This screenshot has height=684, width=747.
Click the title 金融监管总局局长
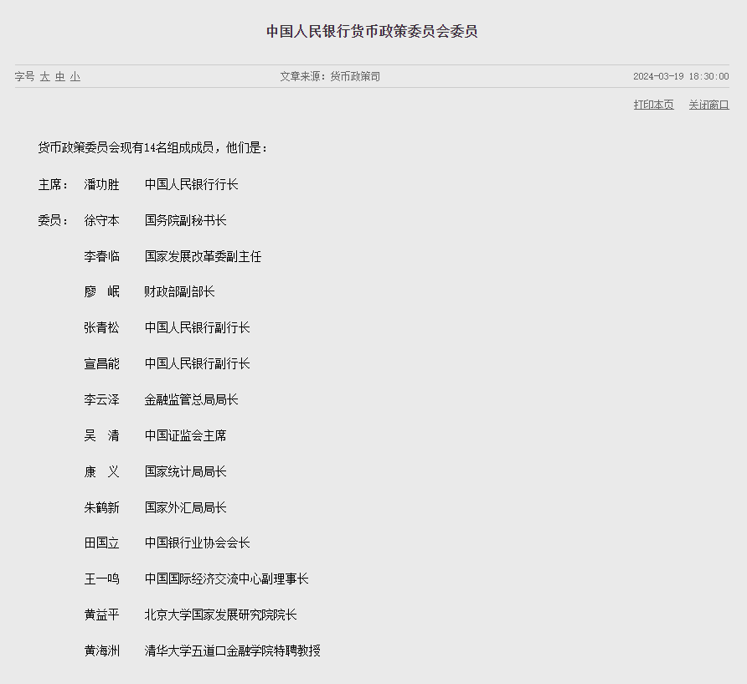[191, 400]
